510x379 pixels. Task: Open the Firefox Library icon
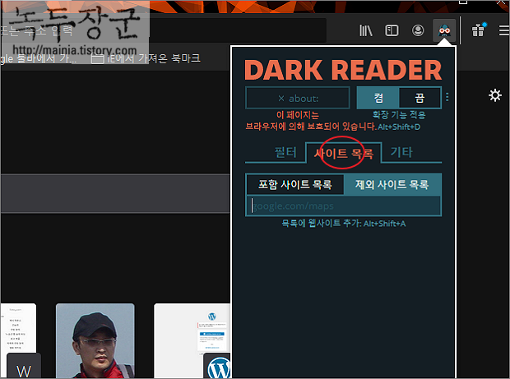366,31
